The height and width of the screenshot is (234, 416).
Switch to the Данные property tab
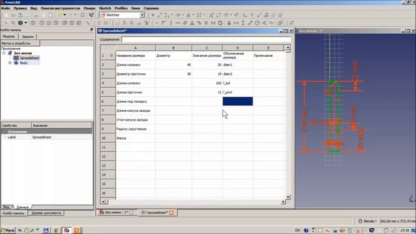pyautogui.click(x=23, y=207)
